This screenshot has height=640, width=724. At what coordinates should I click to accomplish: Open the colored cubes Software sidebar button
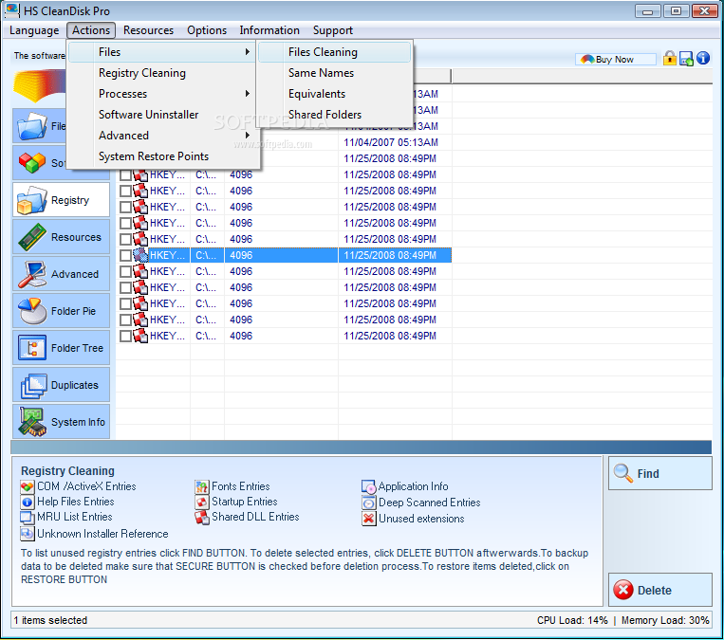tap(40, 162)
